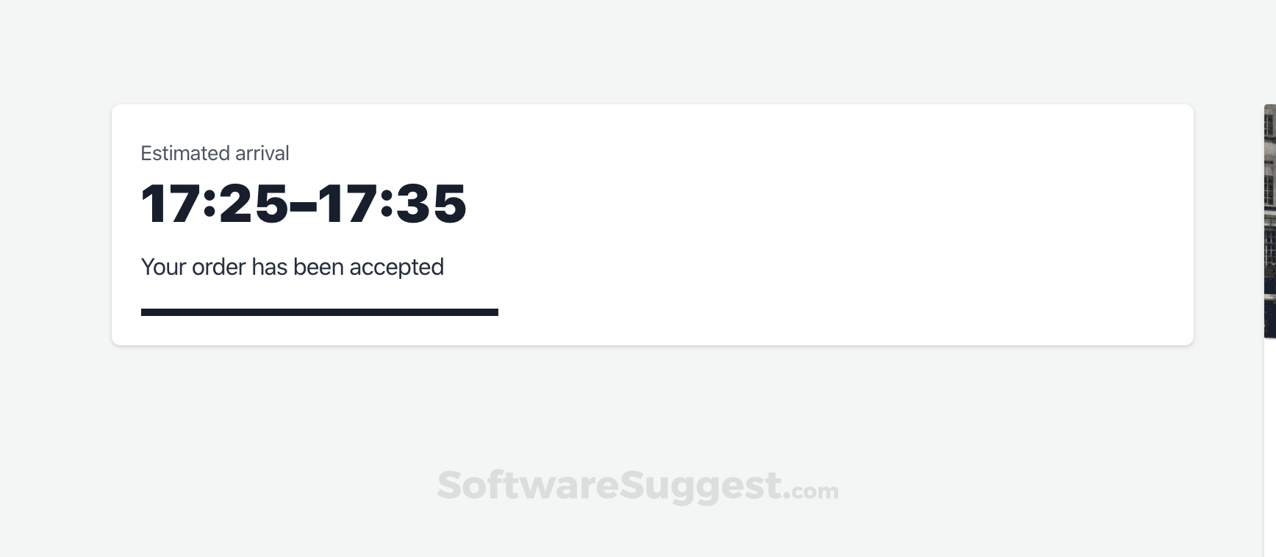Click the left start of the progress bar
Screen dimensions: 1276x557
pos(145,312)
